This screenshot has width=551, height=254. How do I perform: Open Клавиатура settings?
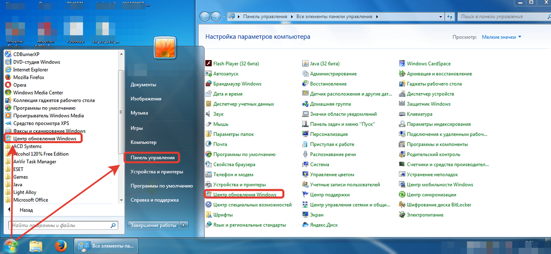pos(416,114)
